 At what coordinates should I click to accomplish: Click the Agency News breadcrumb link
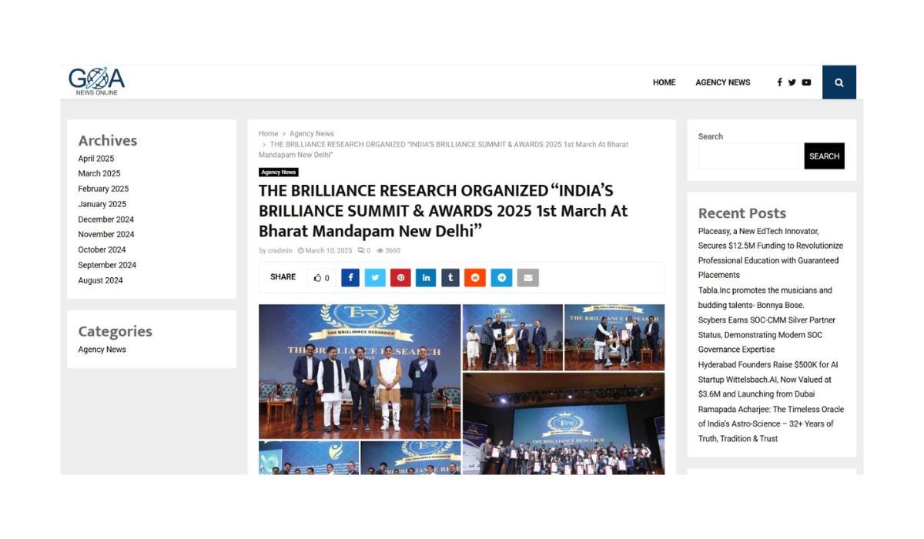(x=312, y=134)
